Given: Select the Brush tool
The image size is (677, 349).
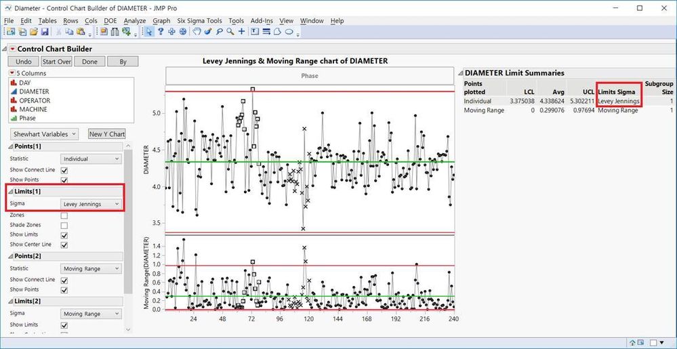Looking at the screenshot, I should coord(208,32).
